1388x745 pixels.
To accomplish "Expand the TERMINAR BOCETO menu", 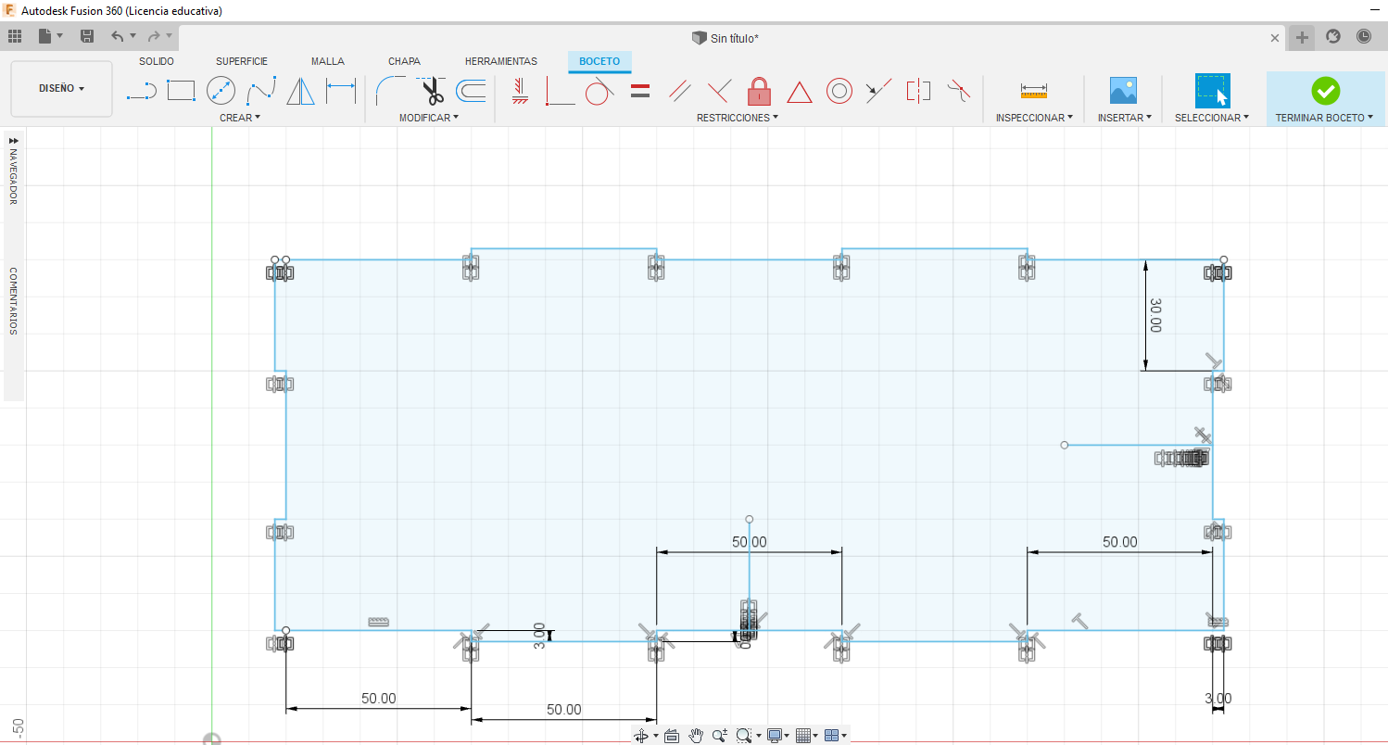I will [1324, 118].
